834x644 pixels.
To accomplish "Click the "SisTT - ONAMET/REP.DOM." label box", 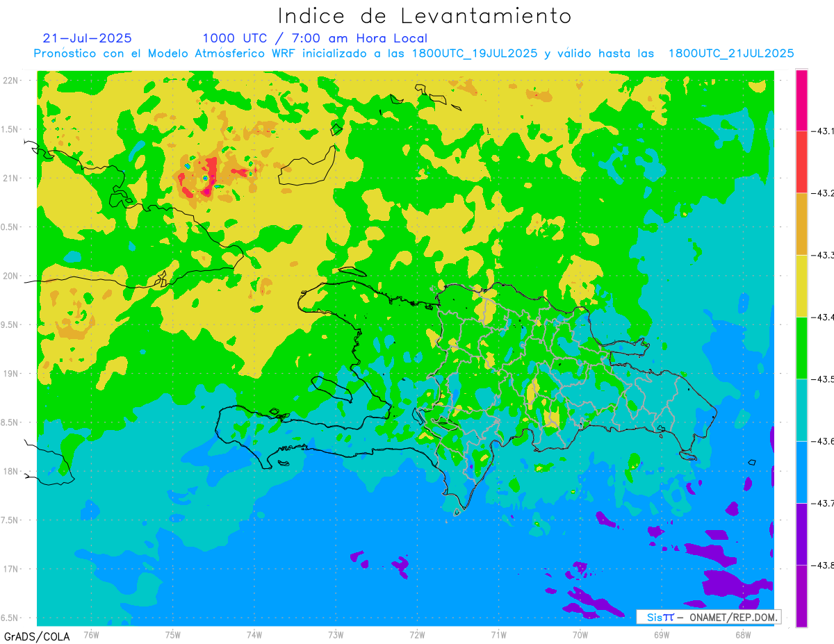I will pyautogui.click(x=708, y=617).
